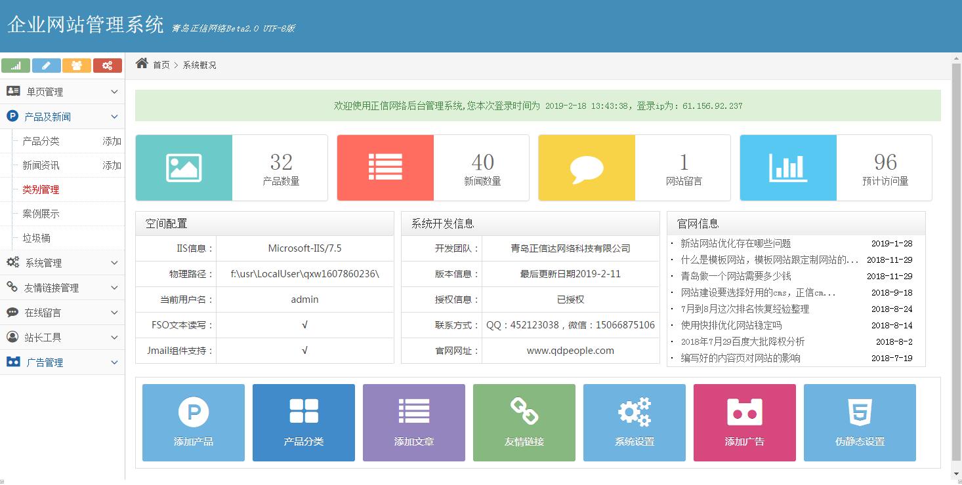Open article 2018年7月29百度大批降权分析

(x=742, y=341)
